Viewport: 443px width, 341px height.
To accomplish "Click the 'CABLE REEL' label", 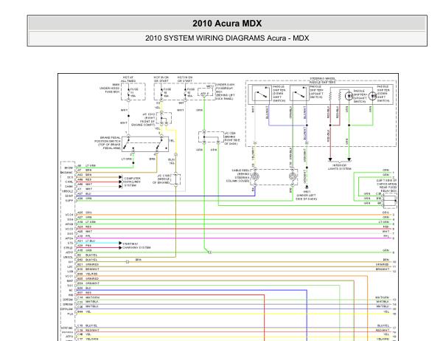I will (240, 170).
